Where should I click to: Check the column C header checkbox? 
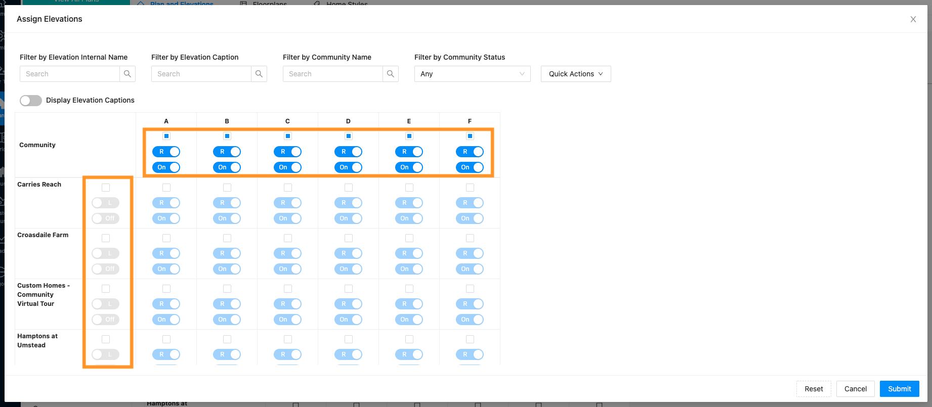[288, 136]
